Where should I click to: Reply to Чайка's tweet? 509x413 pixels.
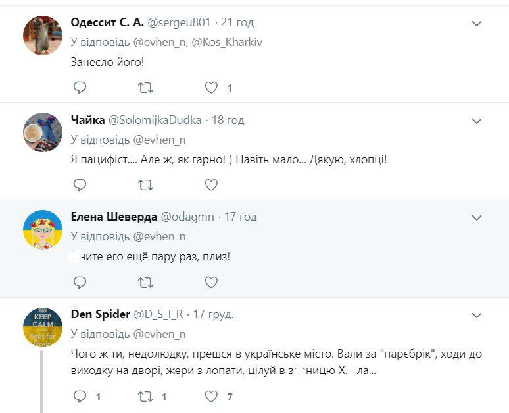[x=80, y=185]
